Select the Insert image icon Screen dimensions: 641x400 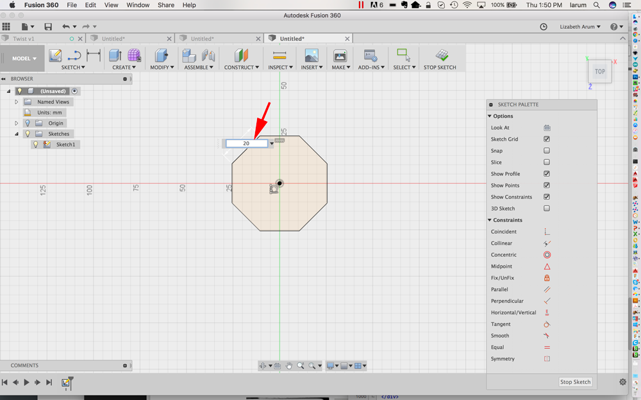click(x=312, y=56)
